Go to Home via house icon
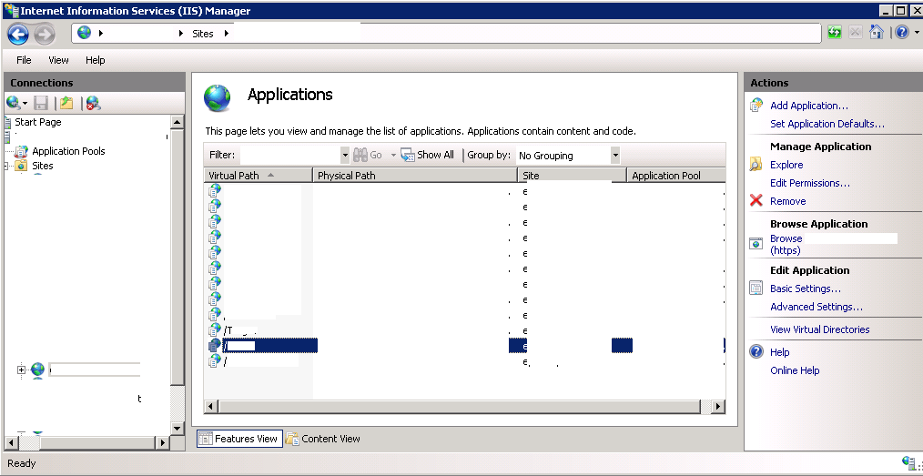This screenshot has height=476, width=923. point(876,33)
